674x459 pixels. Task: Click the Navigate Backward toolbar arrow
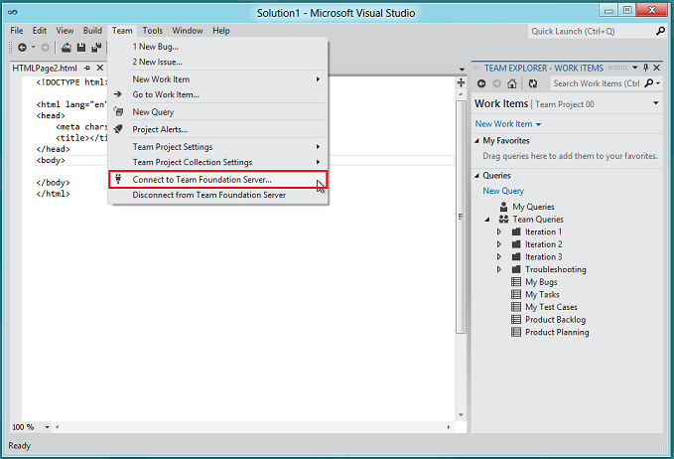click(22, 47)
